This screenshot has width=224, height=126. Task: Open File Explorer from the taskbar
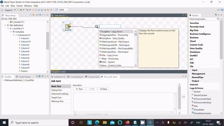point(105,122)
